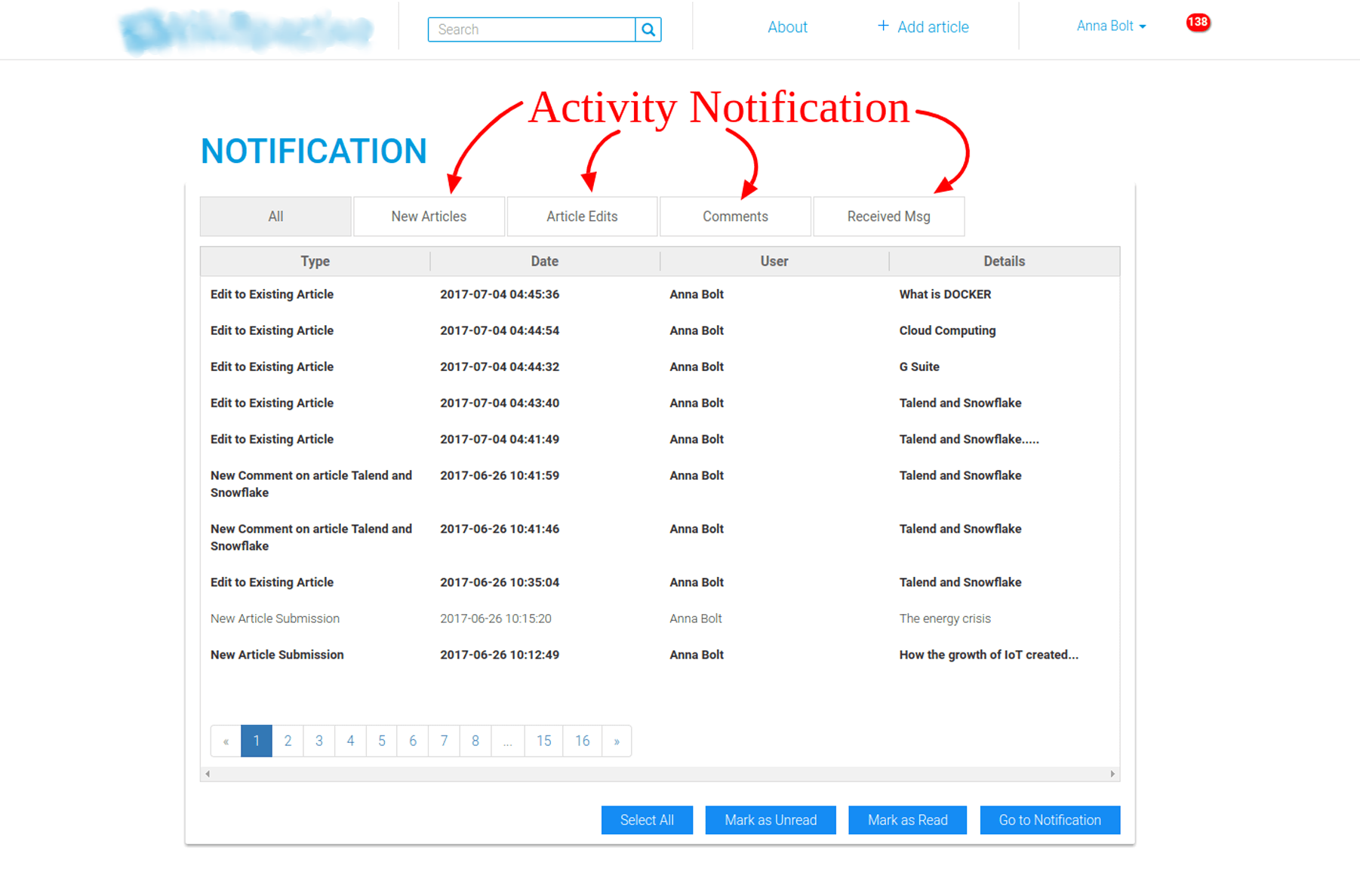Click date 2017-07-04 04:45:36
Viewport: 1360px width, 881px height.
500,294
